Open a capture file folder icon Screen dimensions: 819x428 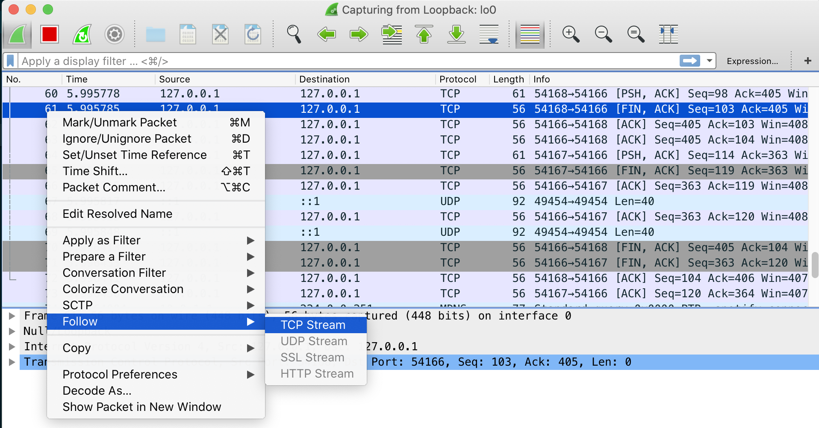click(x=156, y=34)
